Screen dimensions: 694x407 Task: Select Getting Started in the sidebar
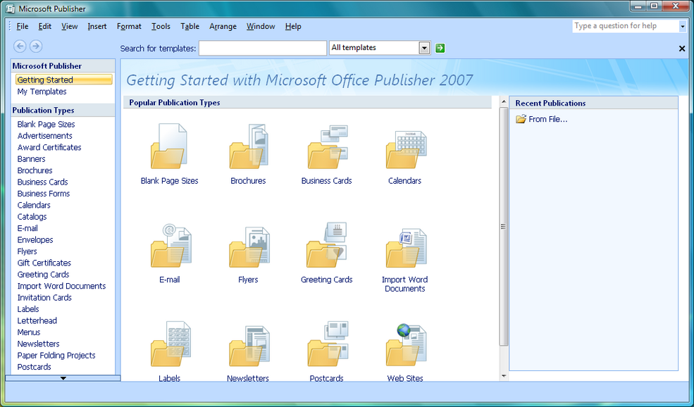tap(63, 80)
